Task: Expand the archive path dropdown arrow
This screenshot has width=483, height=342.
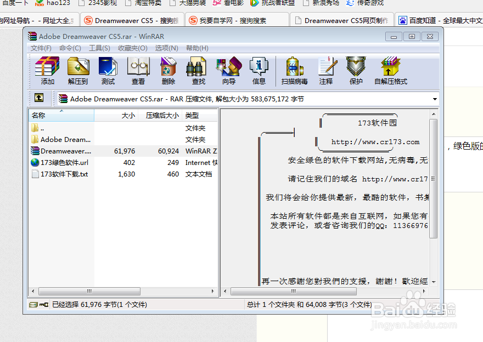Action: pyautogui.click(x=435, y=99)
